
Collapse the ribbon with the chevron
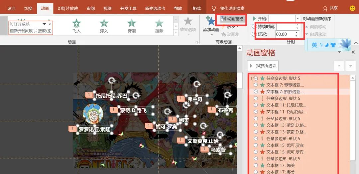click(356, 42)
